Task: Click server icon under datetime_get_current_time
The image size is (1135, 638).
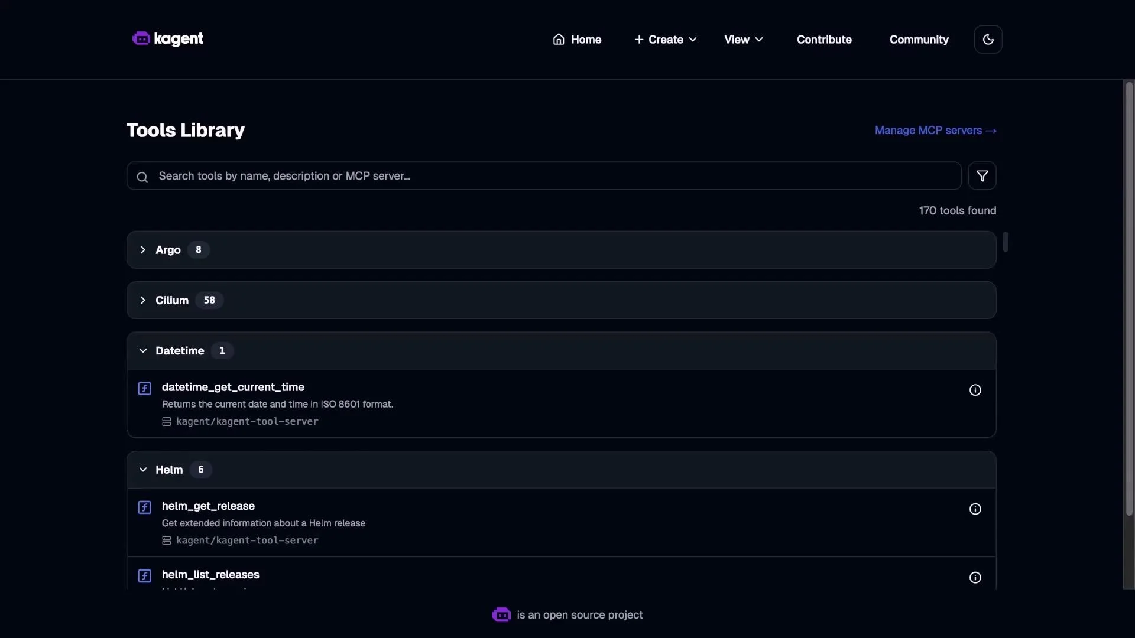Action: (x=167, y=422)
